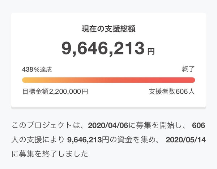Click the に募集を終了しました closing text
The image size is (217, 169).
50,154
